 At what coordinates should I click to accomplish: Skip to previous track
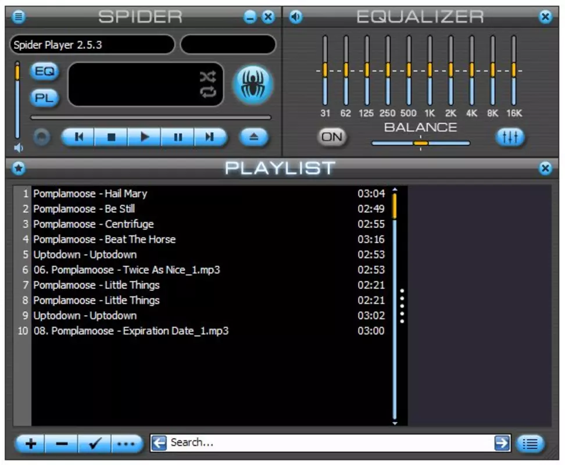[78, 137]
